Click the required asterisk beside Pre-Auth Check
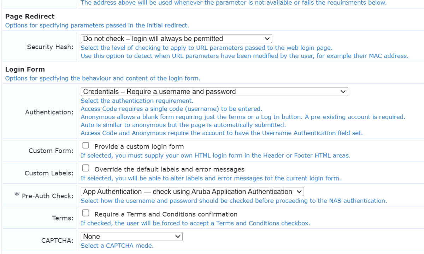Screen dimensions: 424x254 (x=17, y=195)
